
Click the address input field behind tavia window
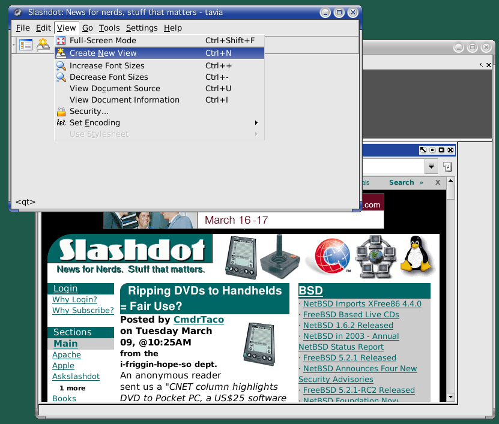(x=394, y=166)
